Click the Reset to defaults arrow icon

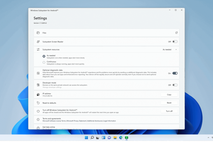tap(38, 103)
